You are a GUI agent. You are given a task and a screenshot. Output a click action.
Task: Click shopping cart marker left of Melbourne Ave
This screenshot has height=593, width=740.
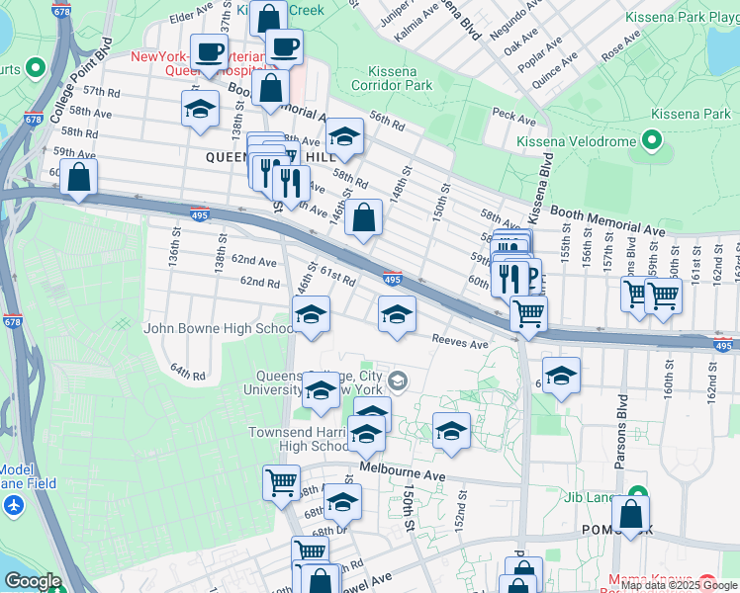tap(282, 486)
